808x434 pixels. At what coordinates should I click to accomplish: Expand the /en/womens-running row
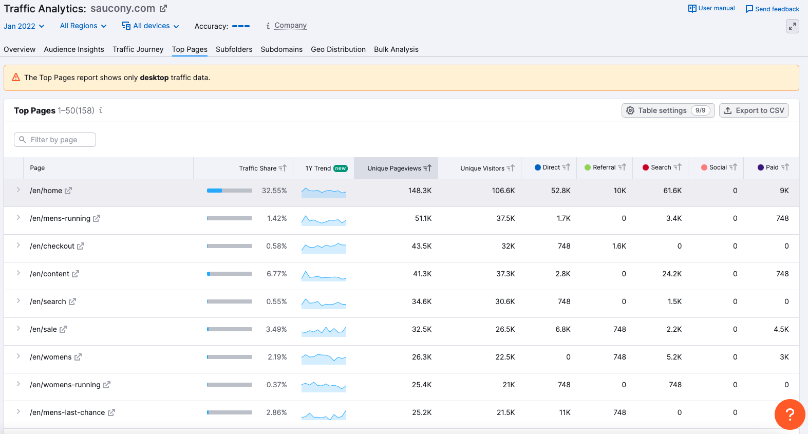18,384
